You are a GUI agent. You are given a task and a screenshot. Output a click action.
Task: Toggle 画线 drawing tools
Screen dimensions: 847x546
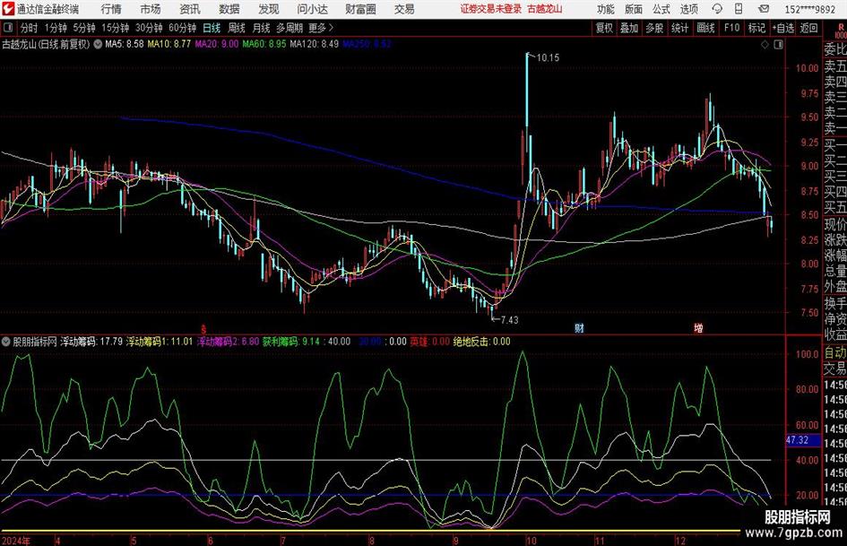coord(706,27)
